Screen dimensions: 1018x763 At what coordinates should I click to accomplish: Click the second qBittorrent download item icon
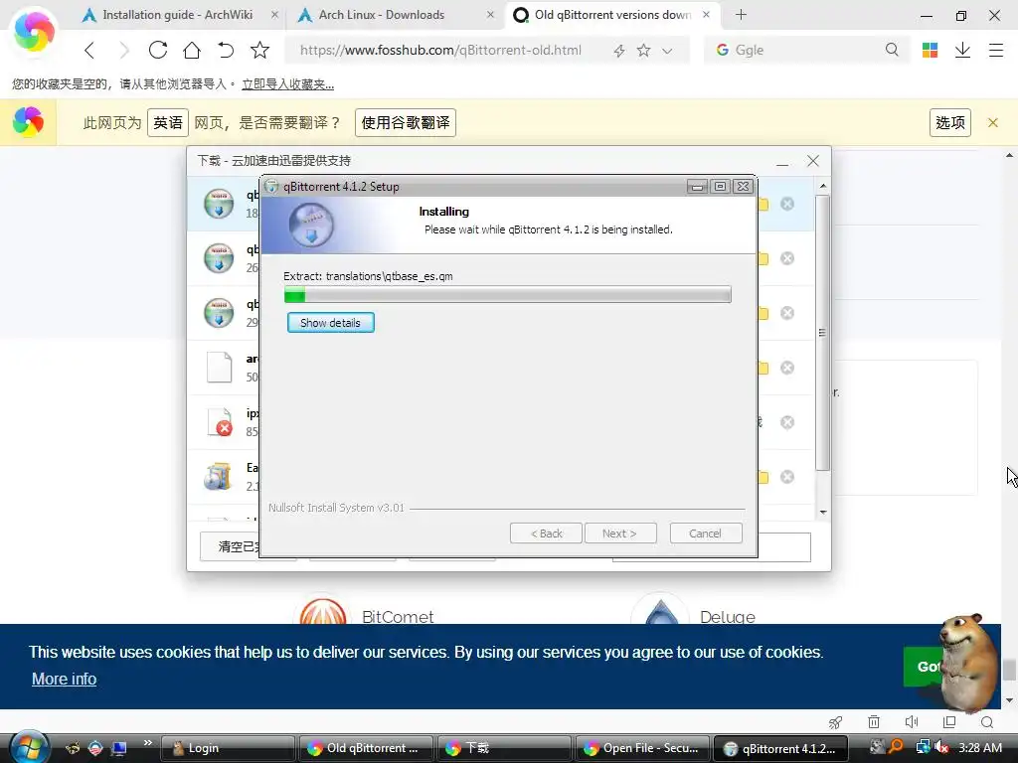tap(219, 258)
